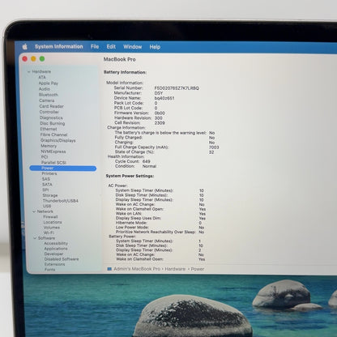Select SAS in the sidebar
This screenshot has width=337, height=337.
(x=46, y=179)
